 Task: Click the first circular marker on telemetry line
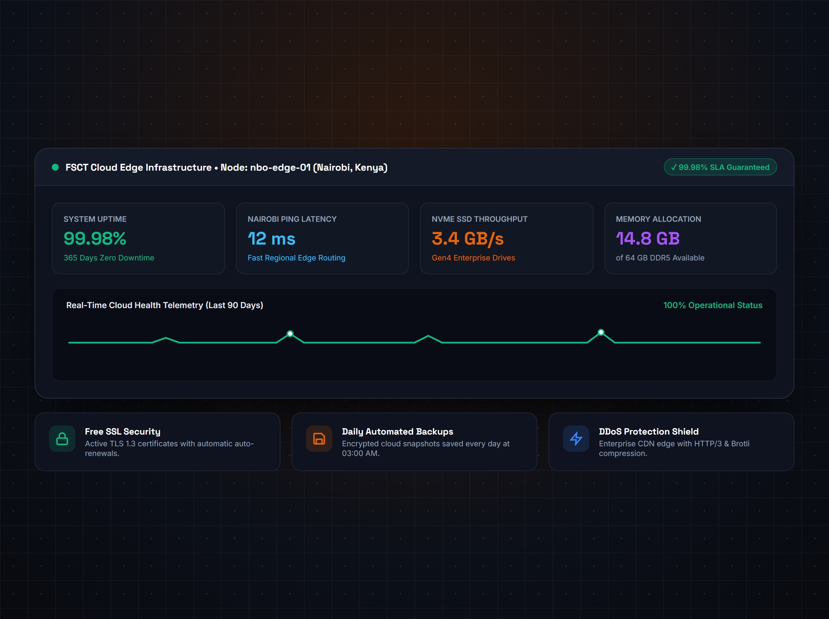[x=290, y=333]
